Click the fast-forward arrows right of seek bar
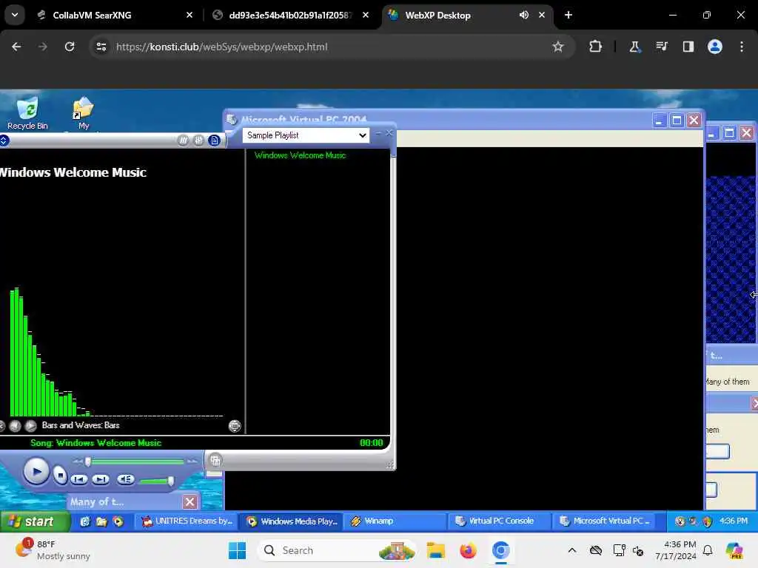This screenshot has height=568, width=758. 192,461
